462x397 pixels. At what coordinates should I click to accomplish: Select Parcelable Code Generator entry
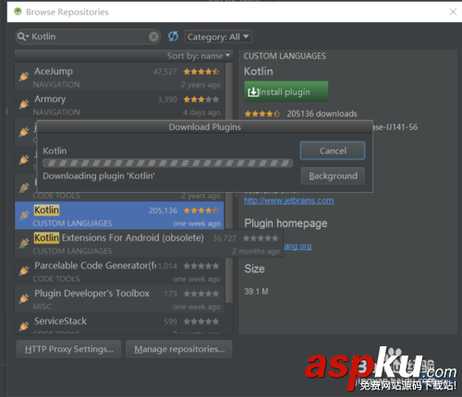pos(119,271)
